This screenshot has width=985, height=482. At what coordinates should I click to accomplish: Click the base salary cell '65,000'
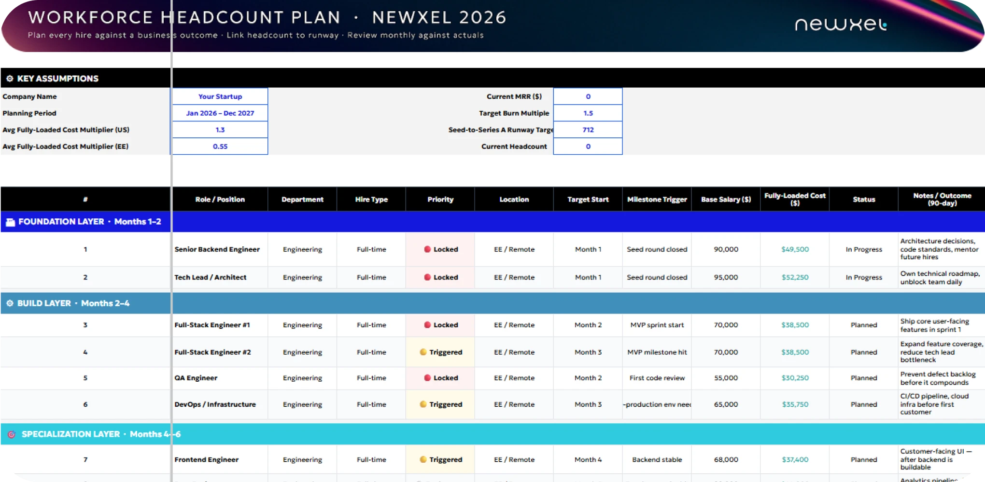[726, 404]
